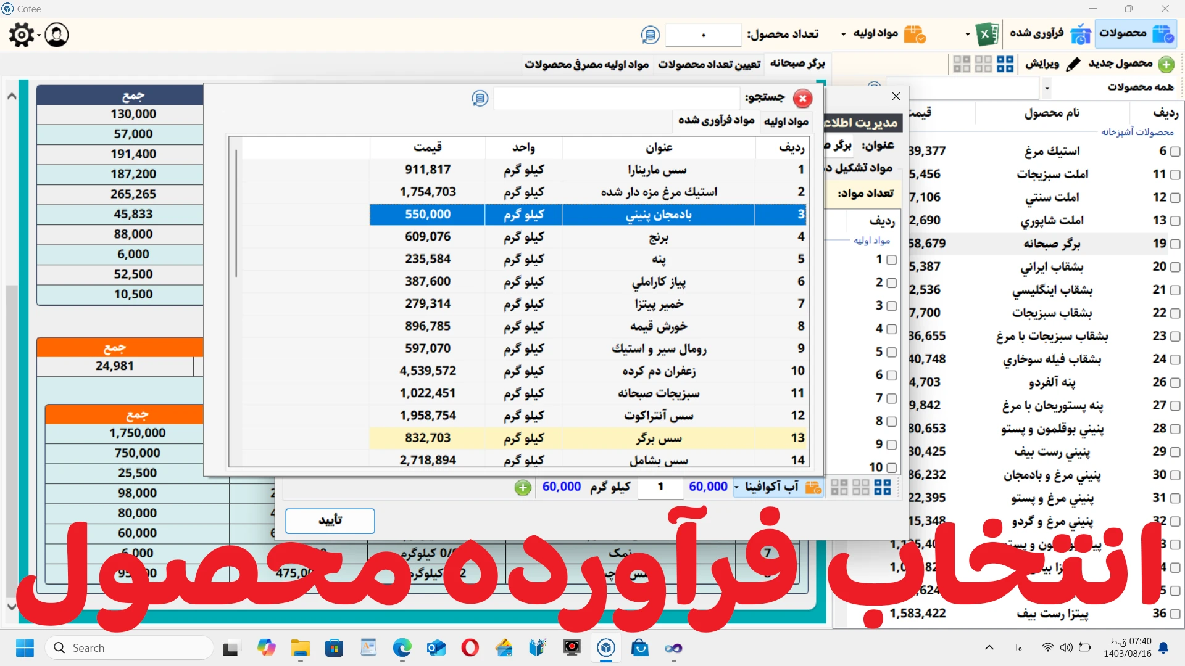Click the green plus محصول جدید icon
The height and width of the screenshot is (666, 1185).
click(x=1166, y=64)
